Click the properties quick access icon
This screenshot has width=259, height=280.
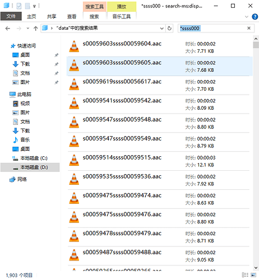tap(19, 6)
